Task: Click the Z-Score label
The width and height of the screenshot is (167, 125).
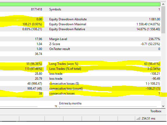Action: 55,44
